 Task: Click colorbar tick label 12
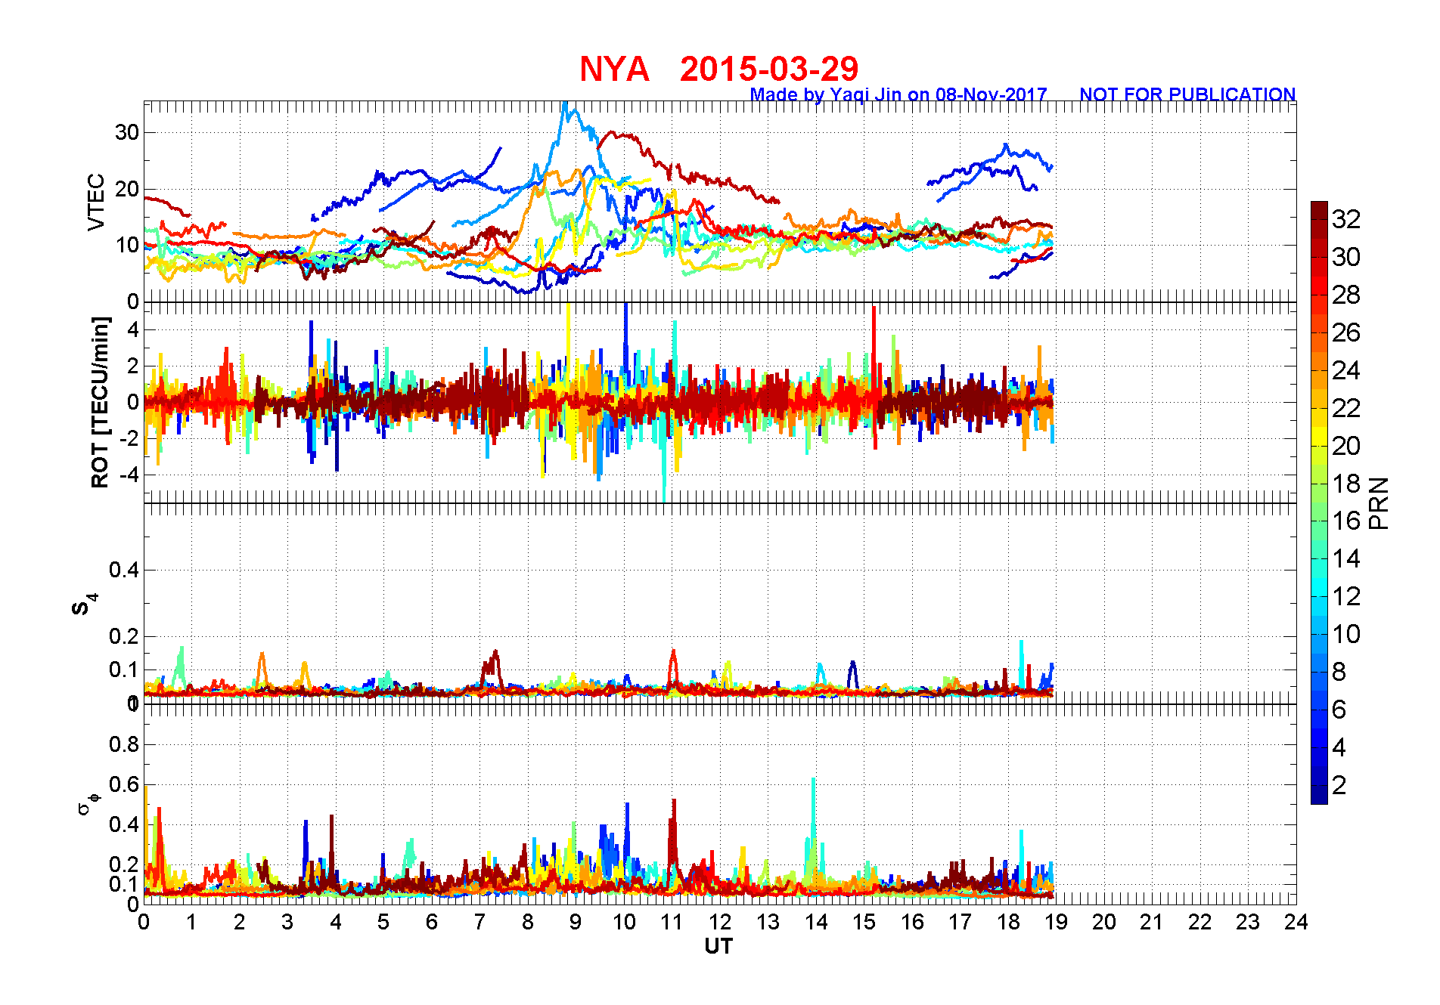1346,596
